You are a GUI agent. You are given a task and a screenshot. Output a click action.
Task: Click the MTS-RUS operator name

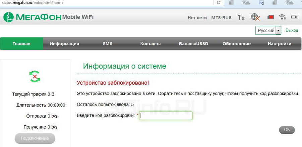pos(221,18)
